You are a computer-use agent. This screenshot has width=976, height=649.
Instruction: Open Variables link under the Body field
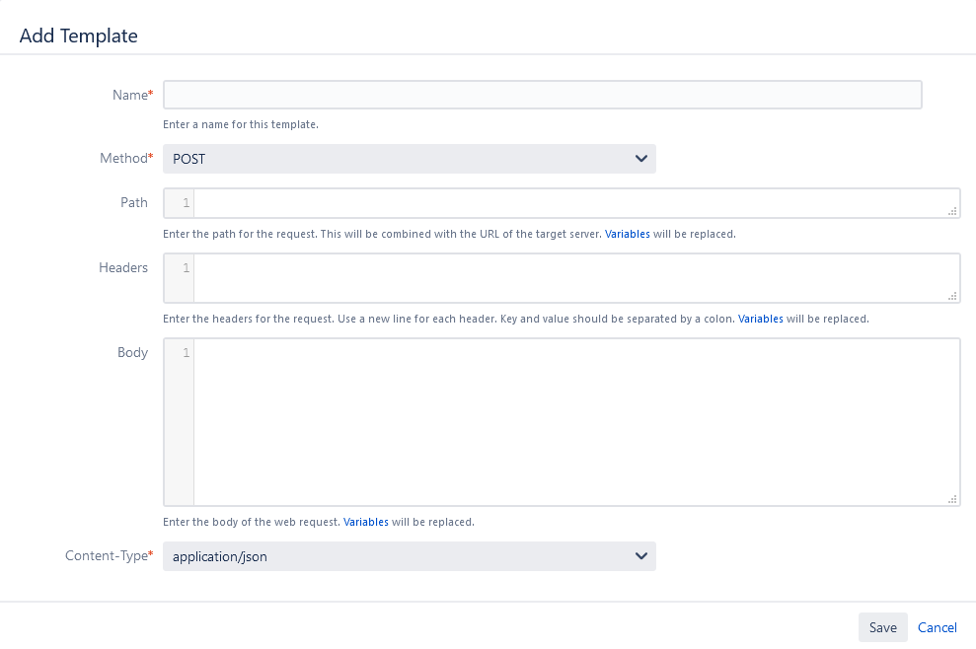click(366, 522)
